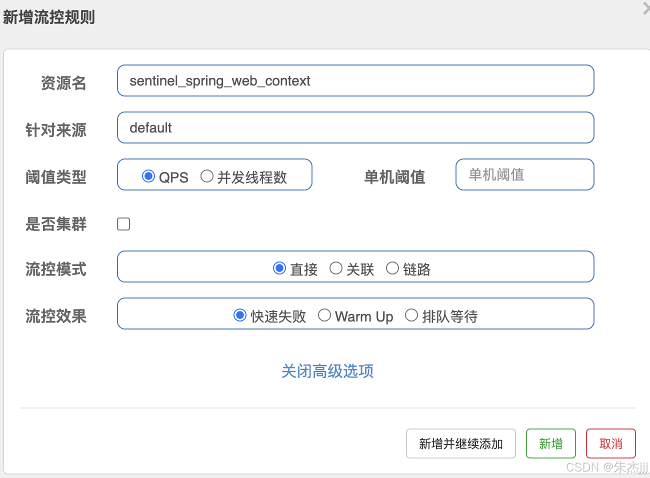The image size is (650, 478).
Task: Click the red 取消 button
Action: click(x=611, y=443)
